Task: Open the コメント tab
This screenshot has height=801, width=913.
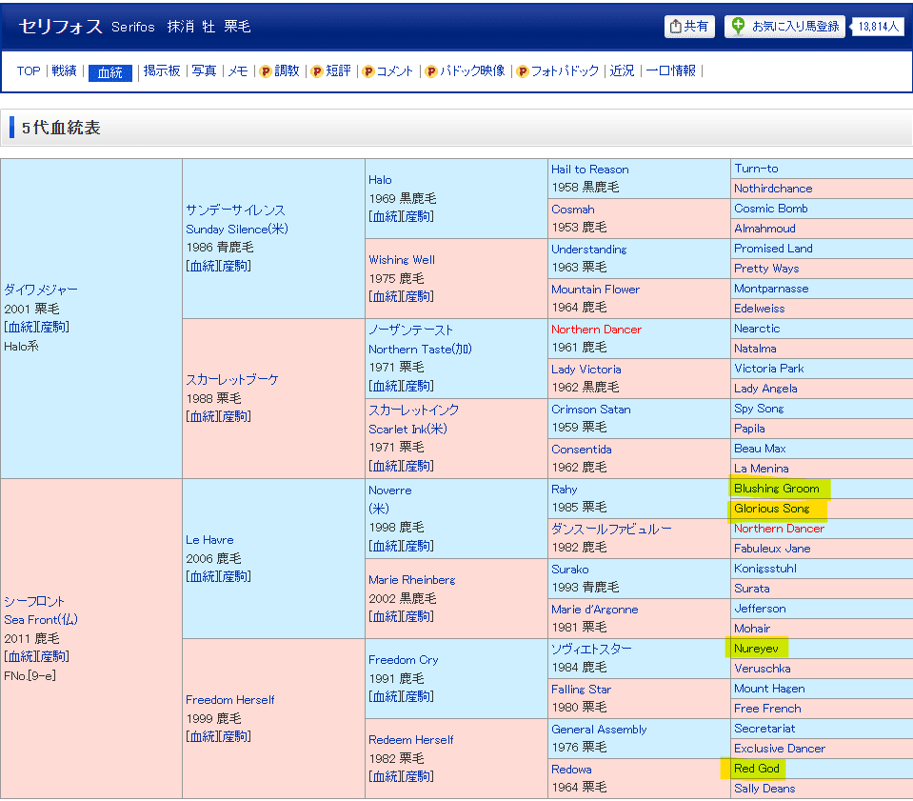Action: point(395,71)
